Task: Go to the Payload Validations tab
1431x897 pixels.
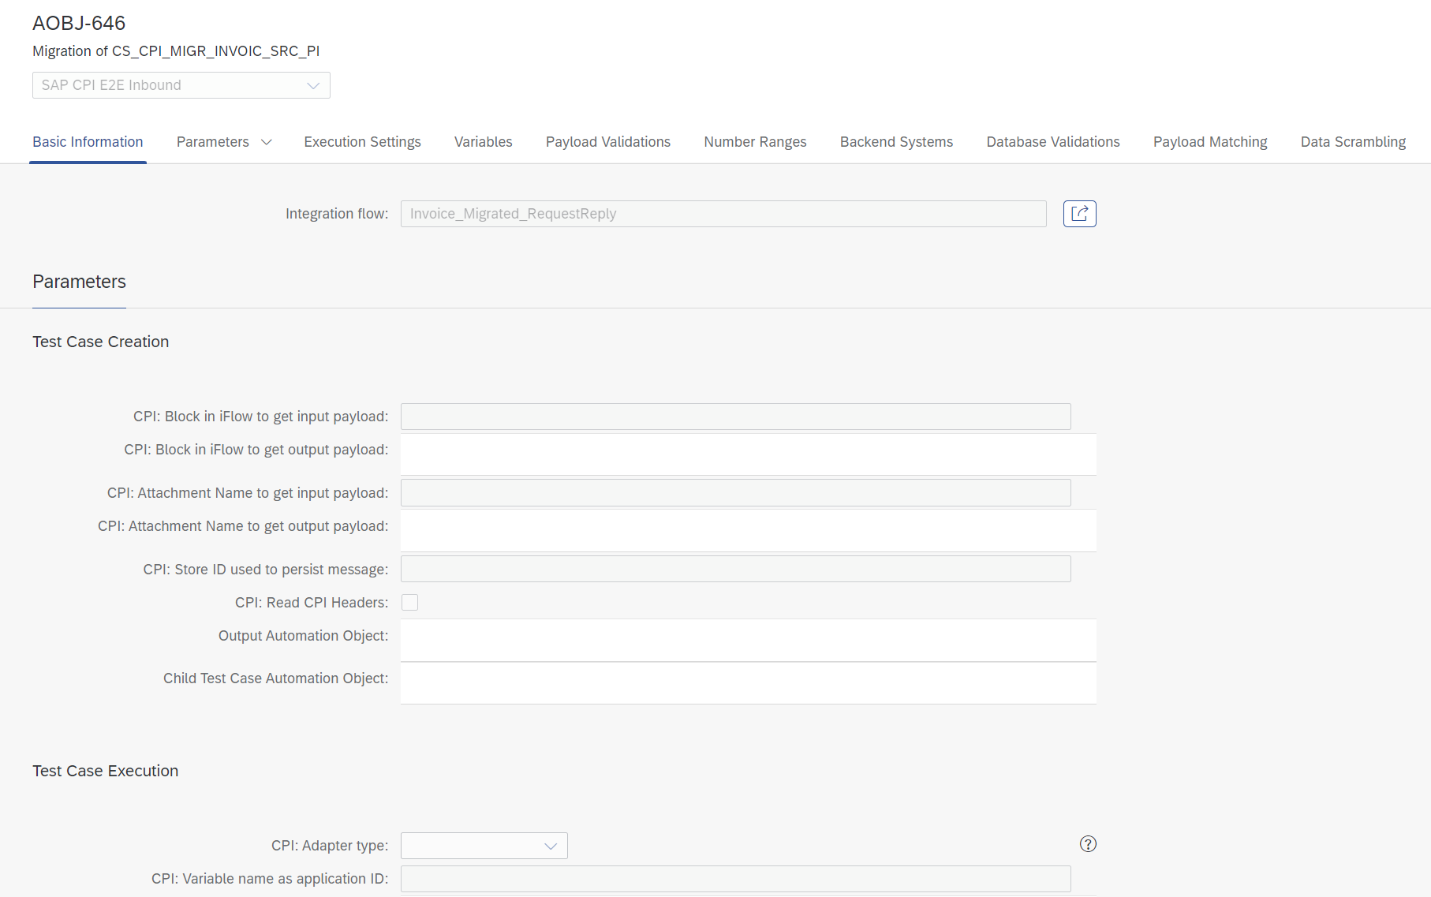Action: [607, 142]
